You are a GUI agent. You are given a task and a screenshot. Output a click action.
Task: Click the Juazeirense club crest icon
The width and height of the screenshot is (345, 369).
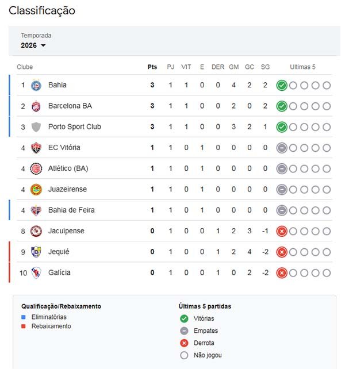36,189
